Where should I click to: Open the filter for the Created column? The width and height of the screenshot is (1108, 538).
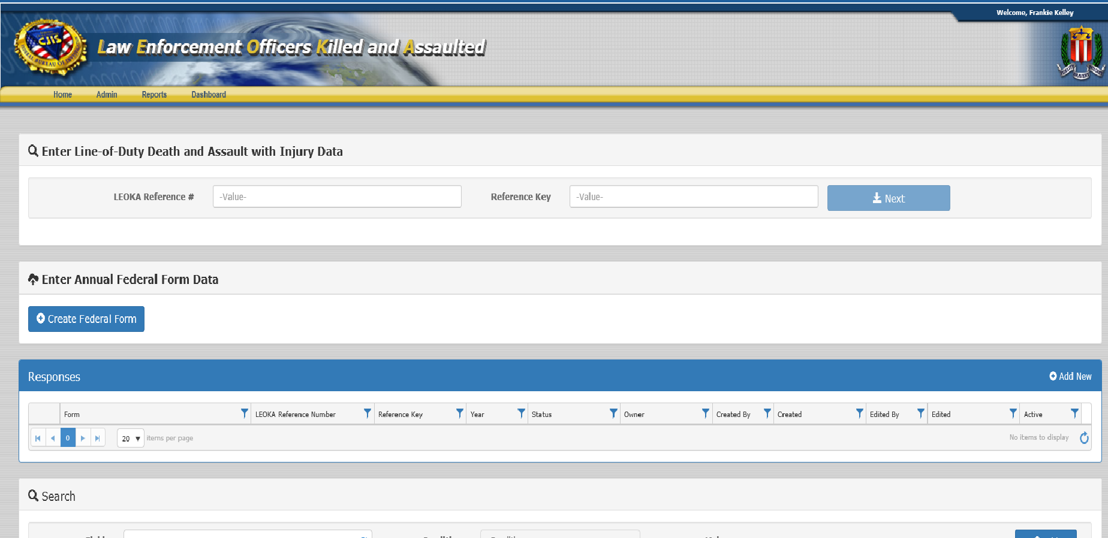860,414
